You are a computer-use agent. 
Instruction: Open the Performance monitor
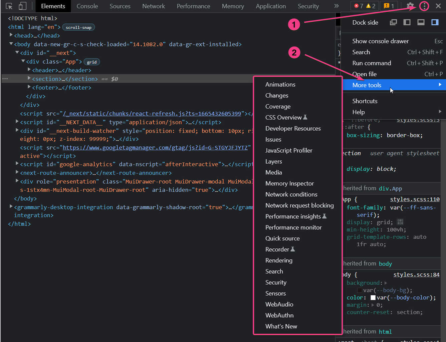298,227
